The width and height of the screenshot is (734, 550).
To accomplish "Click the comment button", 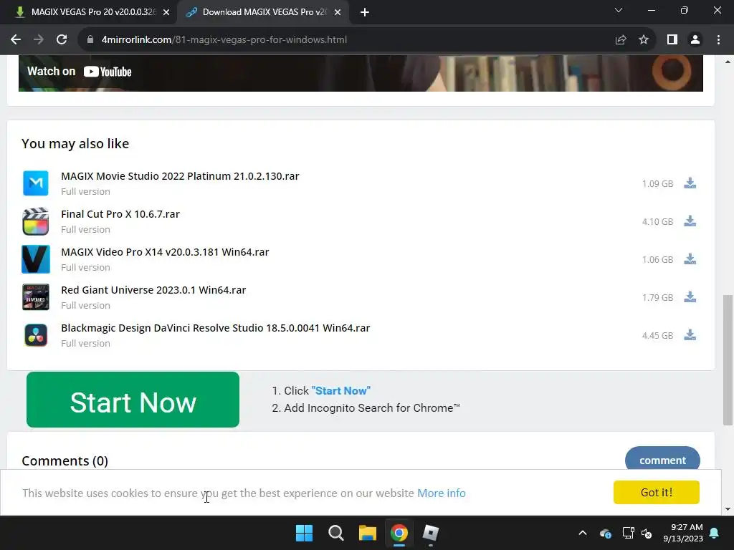I will click(662, 460).
